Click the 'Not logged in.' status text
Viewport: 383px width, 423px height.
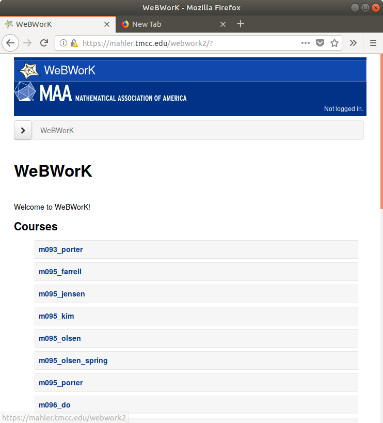coord(344,108)
